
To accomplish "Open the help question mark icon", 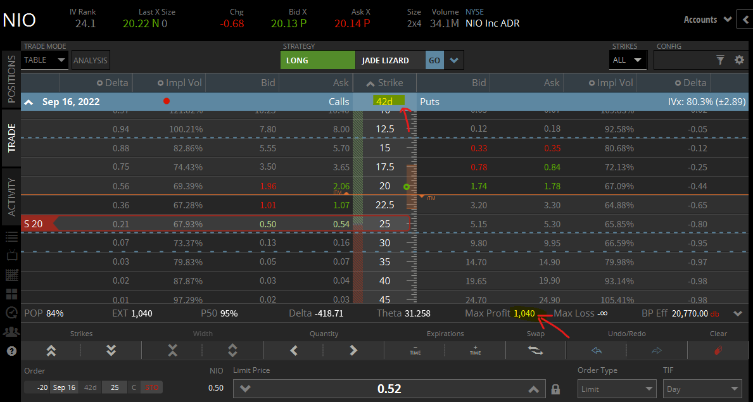I will [x=12, y=351].
